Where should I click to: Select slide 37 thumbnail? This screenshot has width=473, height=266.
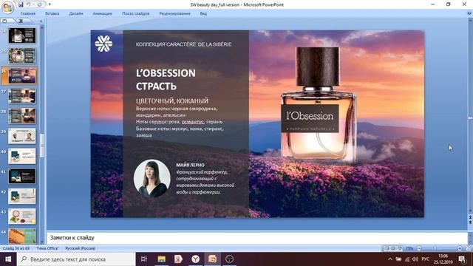click(x=22, y=96)
